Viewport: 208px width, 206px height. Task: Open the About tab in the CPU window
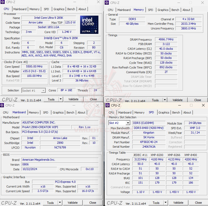82,9
